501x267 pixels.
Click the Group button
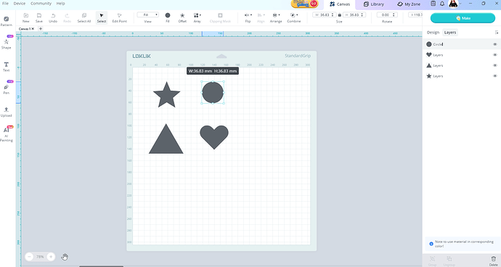(432, 260)
